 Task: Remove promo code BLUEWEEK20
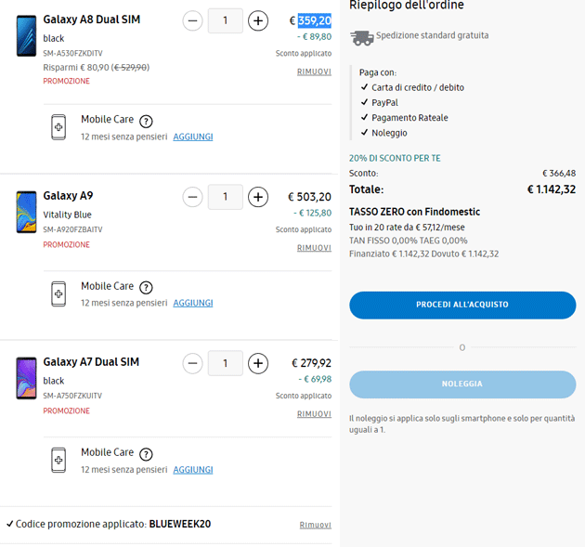(x=315, y=525)
